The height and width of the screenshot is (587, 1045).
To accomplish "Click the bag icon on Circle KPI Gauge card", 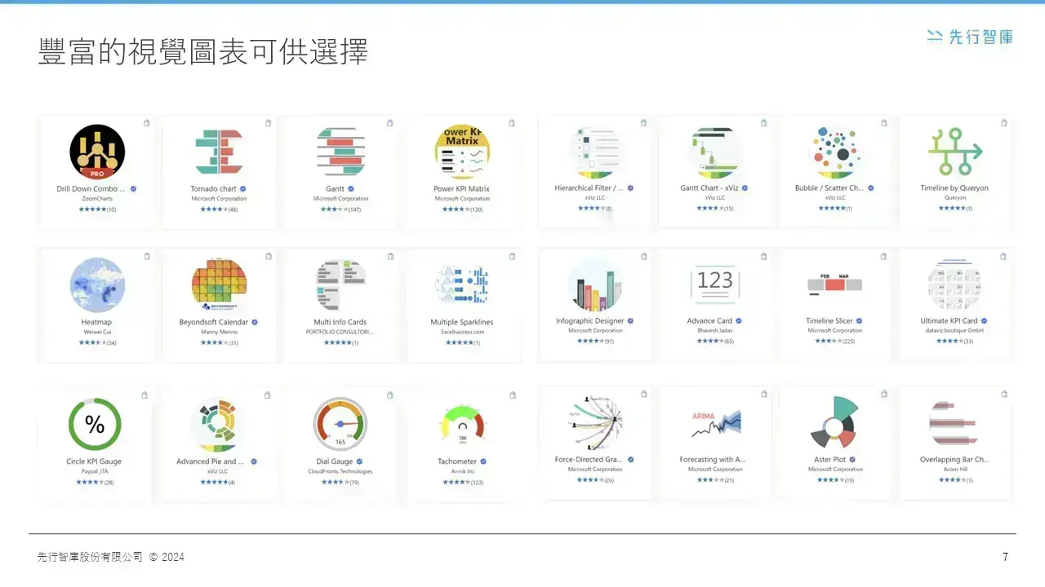I will [x=145, y=395].
